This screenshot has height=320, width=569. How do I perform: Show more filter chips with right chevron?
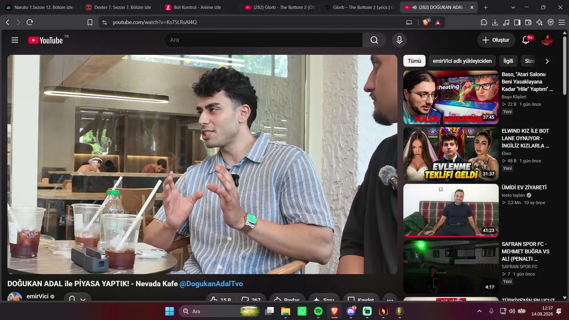[547, 61]
